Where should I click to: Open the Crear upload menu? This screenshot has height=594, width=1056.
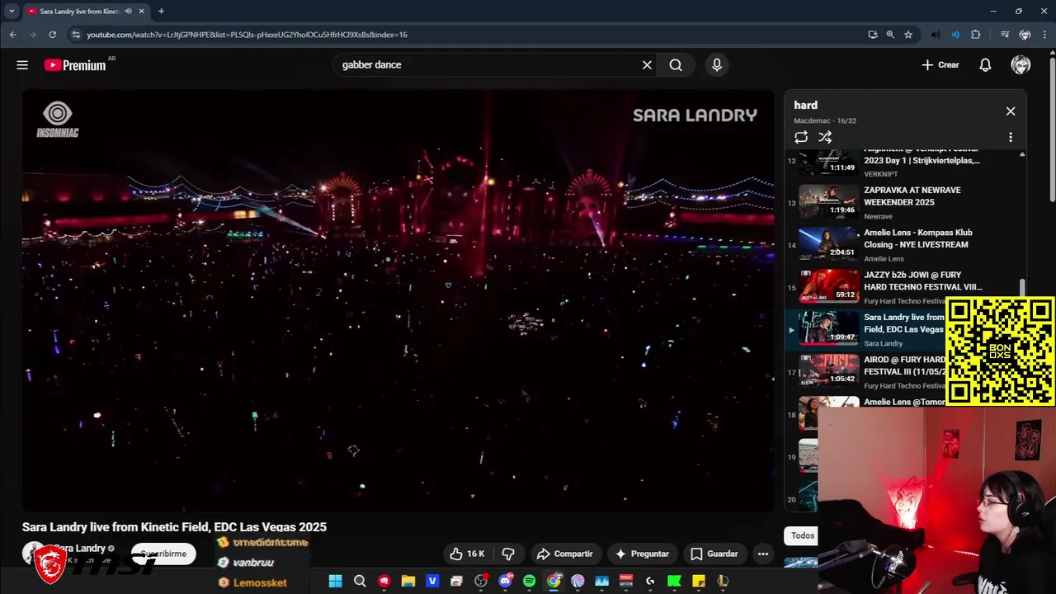click(940, 65)
